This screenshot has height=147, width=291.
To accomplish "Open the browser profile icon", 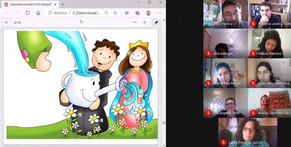I will point(148,13).
